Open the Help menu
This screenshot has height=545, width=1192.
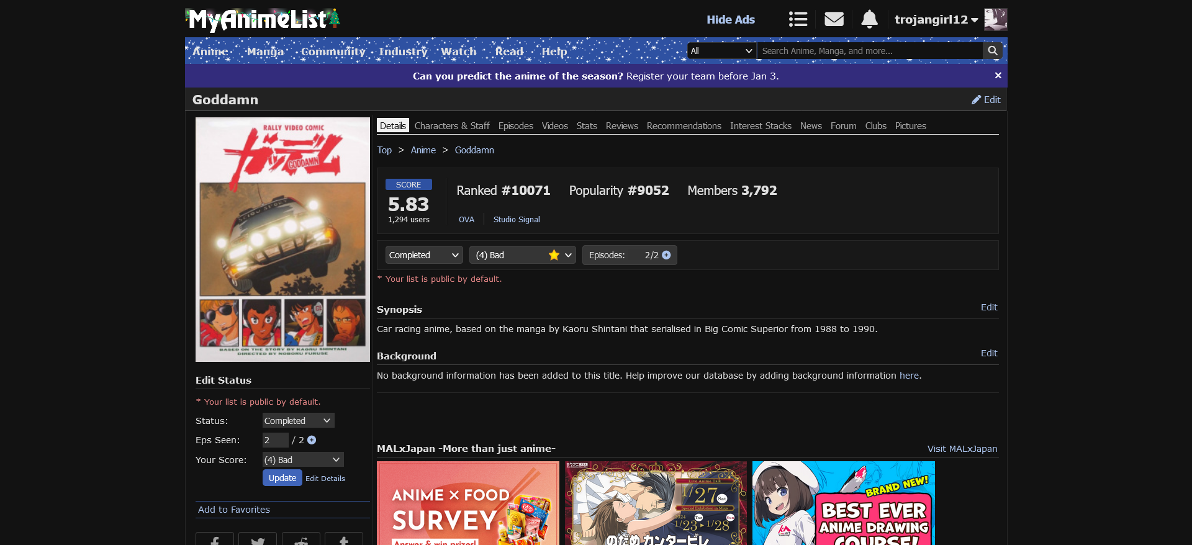pyautogui.click(x=554, y=52)
